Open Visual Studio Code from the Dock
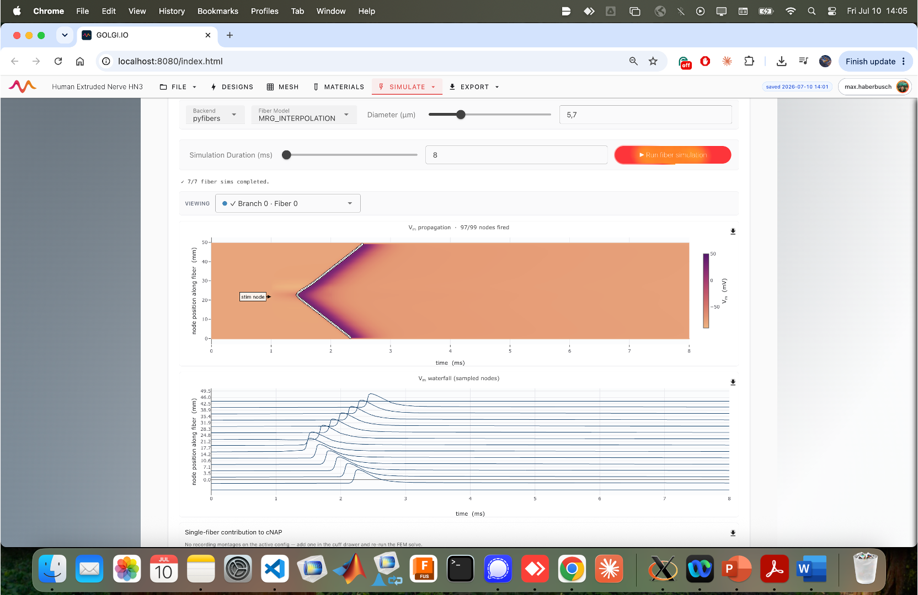918x595 pixels. click(275, 569)
